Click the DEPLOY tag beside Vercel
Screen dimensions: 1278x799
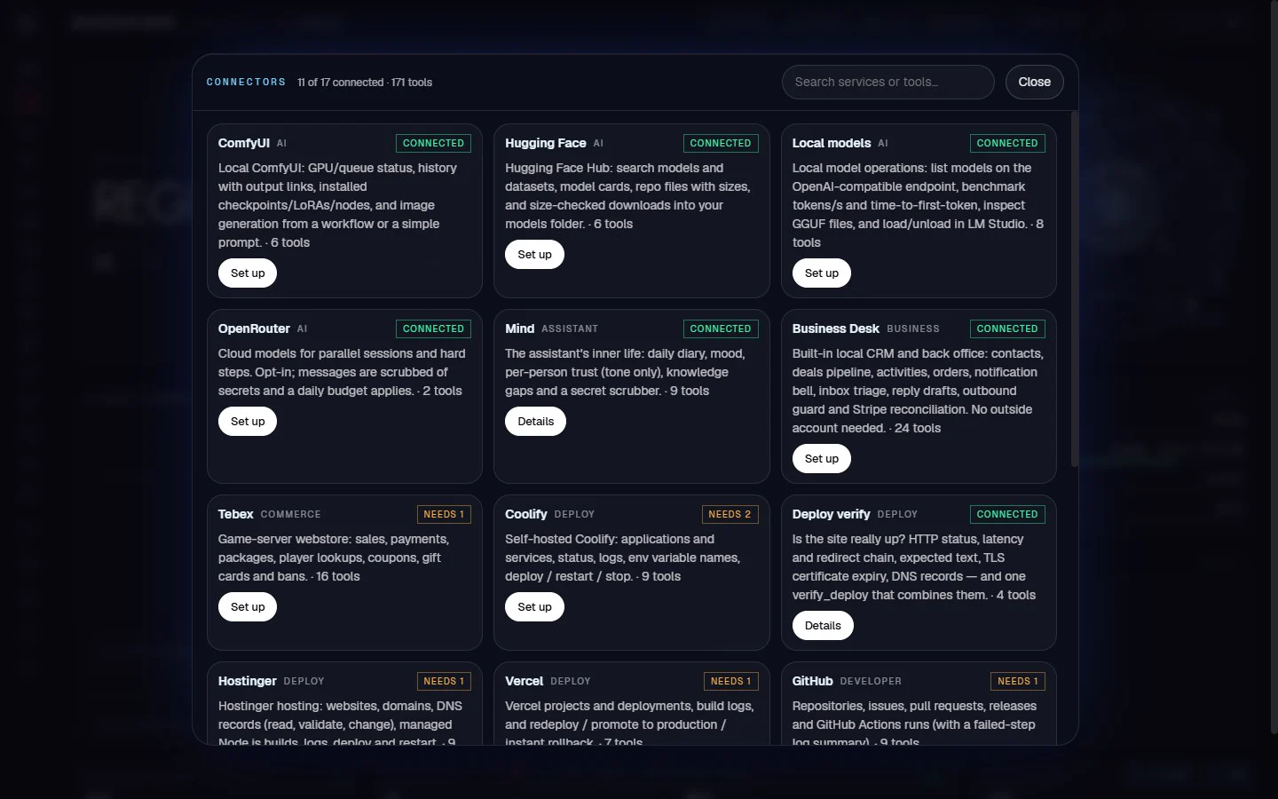point(571,682)
